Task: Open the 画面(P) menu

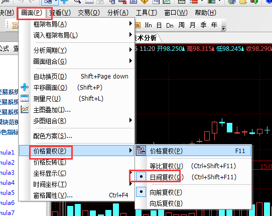Action: (x=32, y=13)
